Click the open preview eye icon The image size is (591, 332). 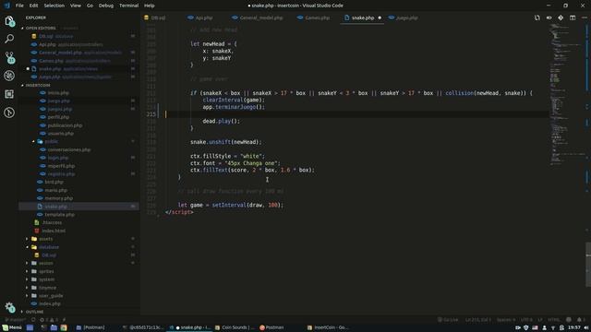549,18
